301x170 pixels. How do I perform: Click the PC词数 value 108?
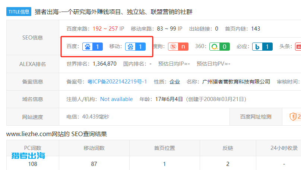point(33,164)
